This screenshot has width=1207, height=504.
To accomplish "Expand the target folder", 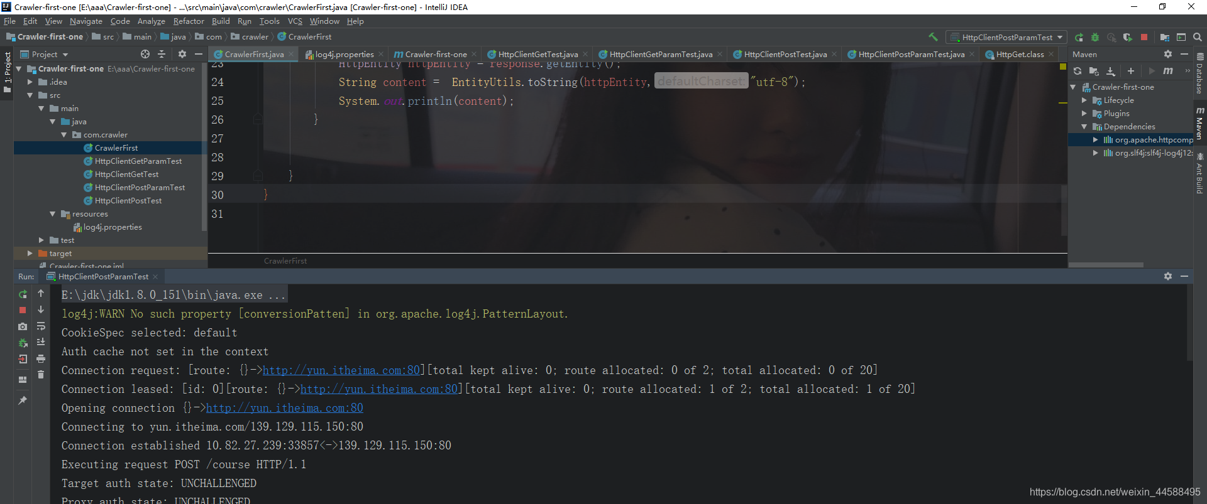I will tap(30, 254).
